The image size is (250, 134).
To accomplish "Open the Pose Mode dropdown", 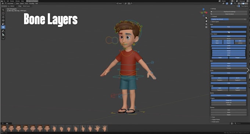I will pos(11,4).
